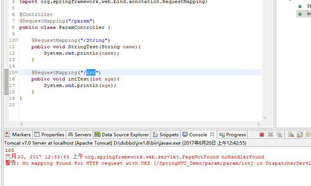The width and height of the screenshot is (311, 186).
Task: Terminate the running Tomcat server
Action: pos(262,134)
